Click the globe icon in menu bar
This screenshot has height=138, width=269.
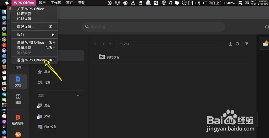coord(164,3)
